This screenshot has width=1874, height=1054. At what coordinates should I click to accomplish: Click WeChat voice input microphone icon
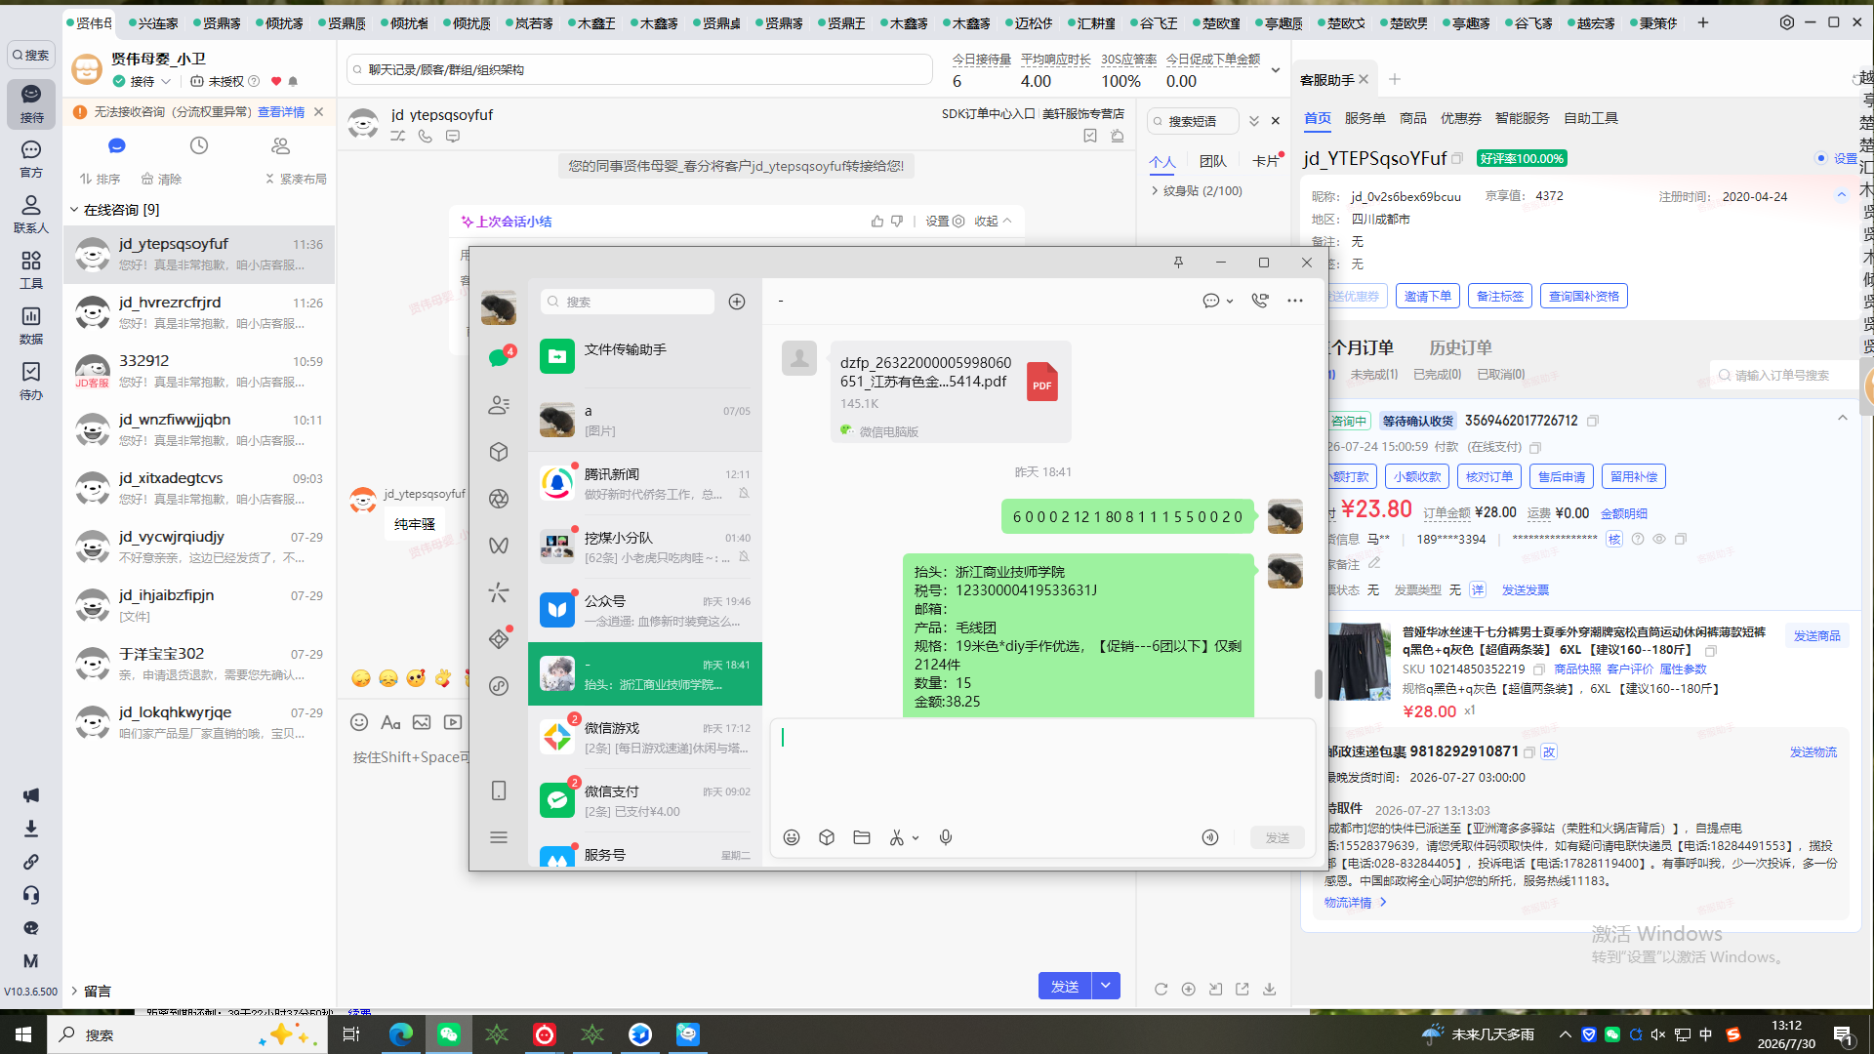pyautogui.click(x=946, y=837)
